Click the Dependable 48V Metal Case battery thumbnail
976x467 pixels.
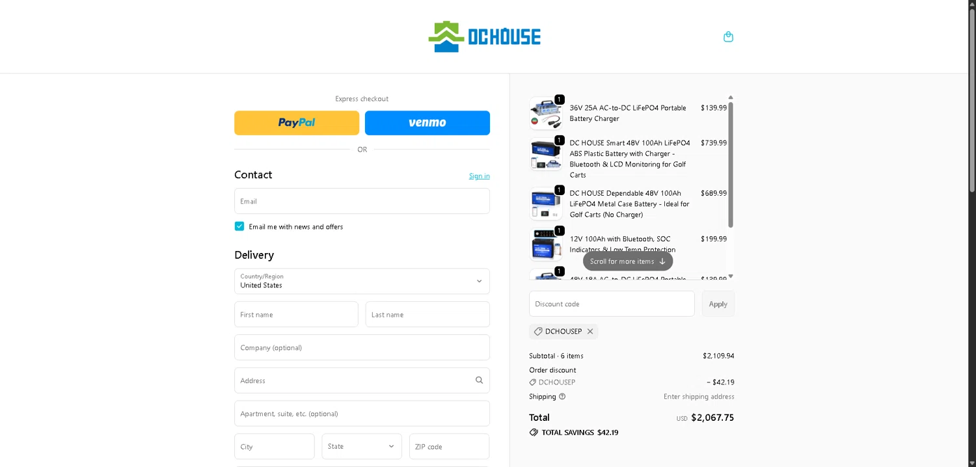click(x=546, y=204)
